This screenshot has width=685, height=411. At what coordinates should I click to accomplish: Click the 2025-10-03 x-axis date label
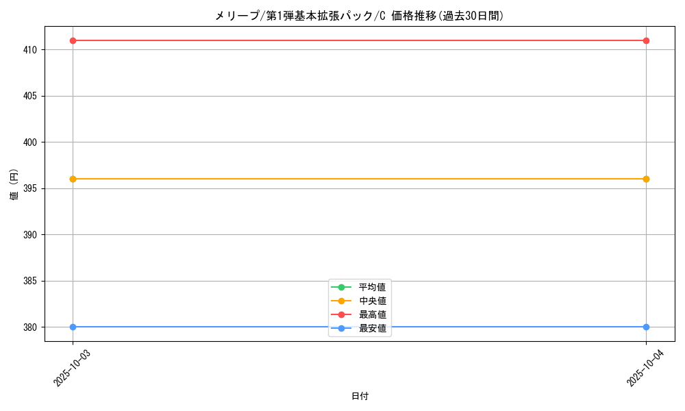72,368
